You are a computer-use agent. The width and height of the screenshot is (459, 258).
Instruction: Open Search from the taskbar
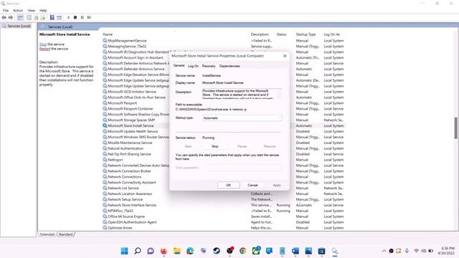(138, 251)
